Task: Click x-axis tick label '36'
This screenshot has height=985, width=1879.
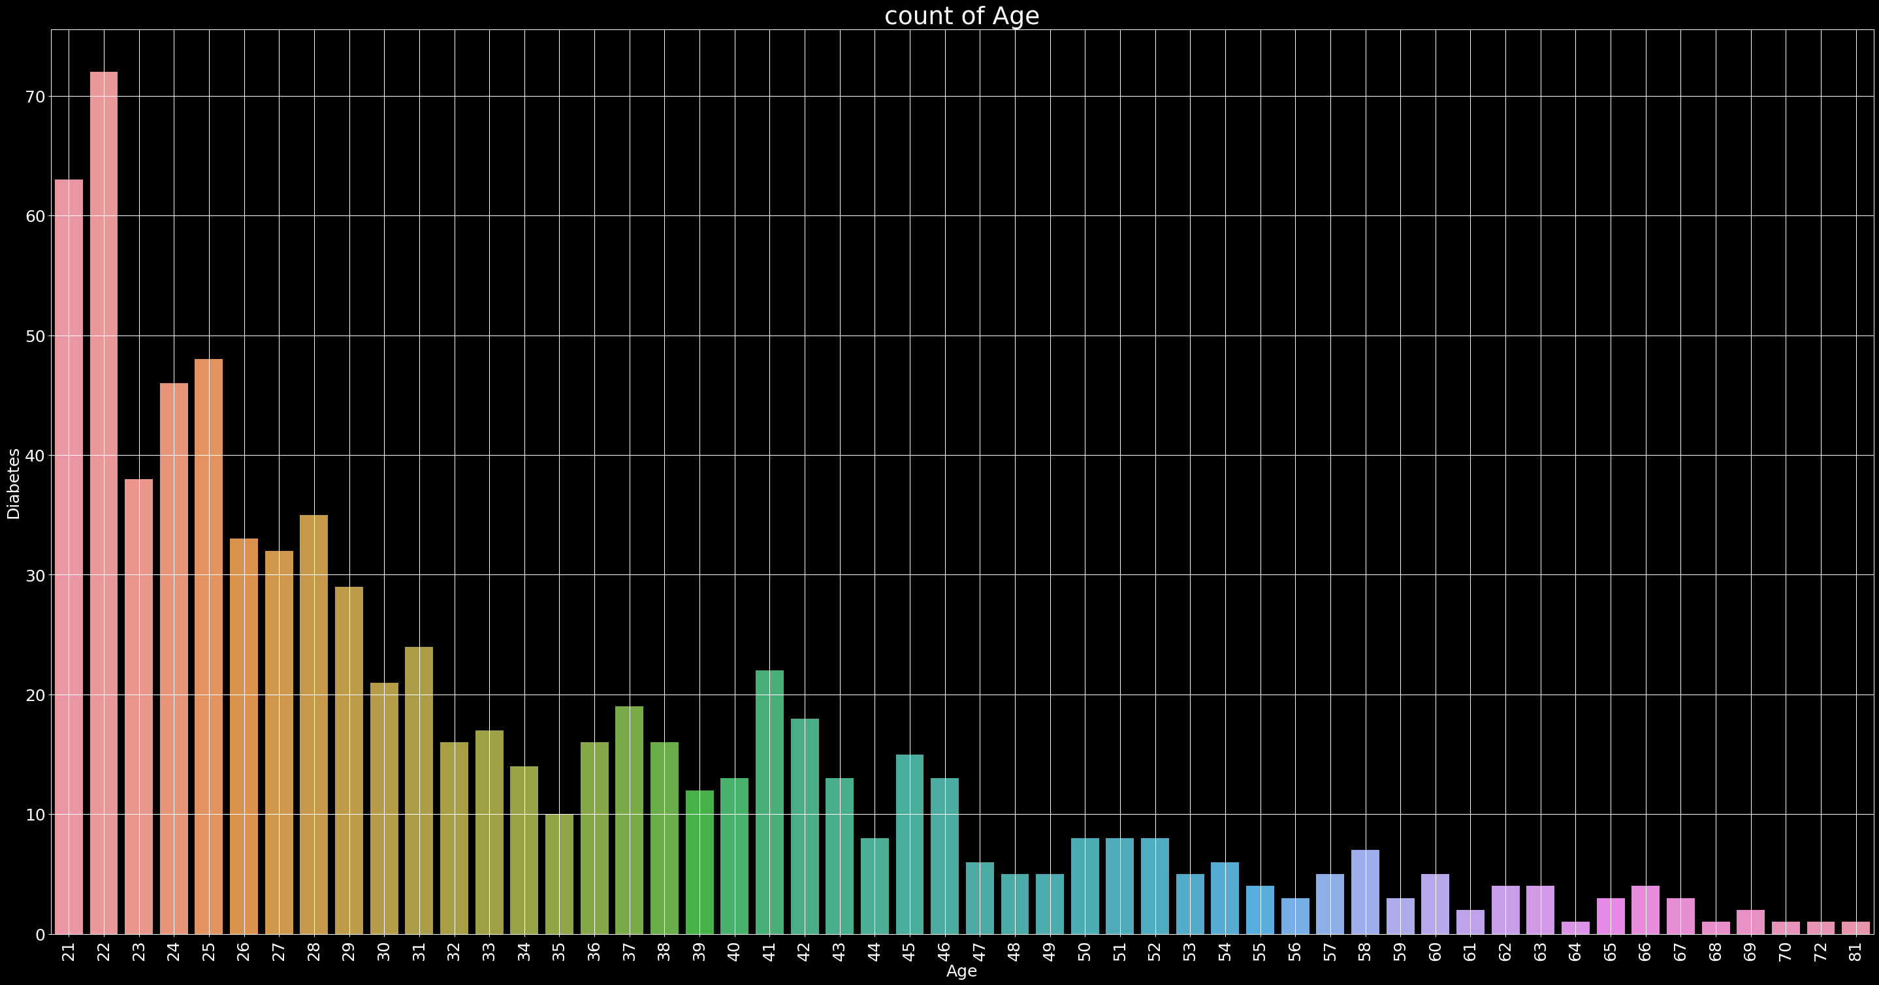Action: point(594,951)
